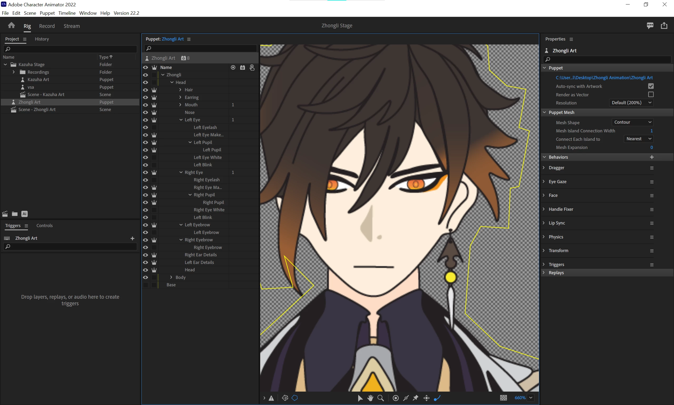This screenshot has width=674, height=405.
Task: Open the Mesh Shape Contour dropdown
Action: click(x=632, y=122)
